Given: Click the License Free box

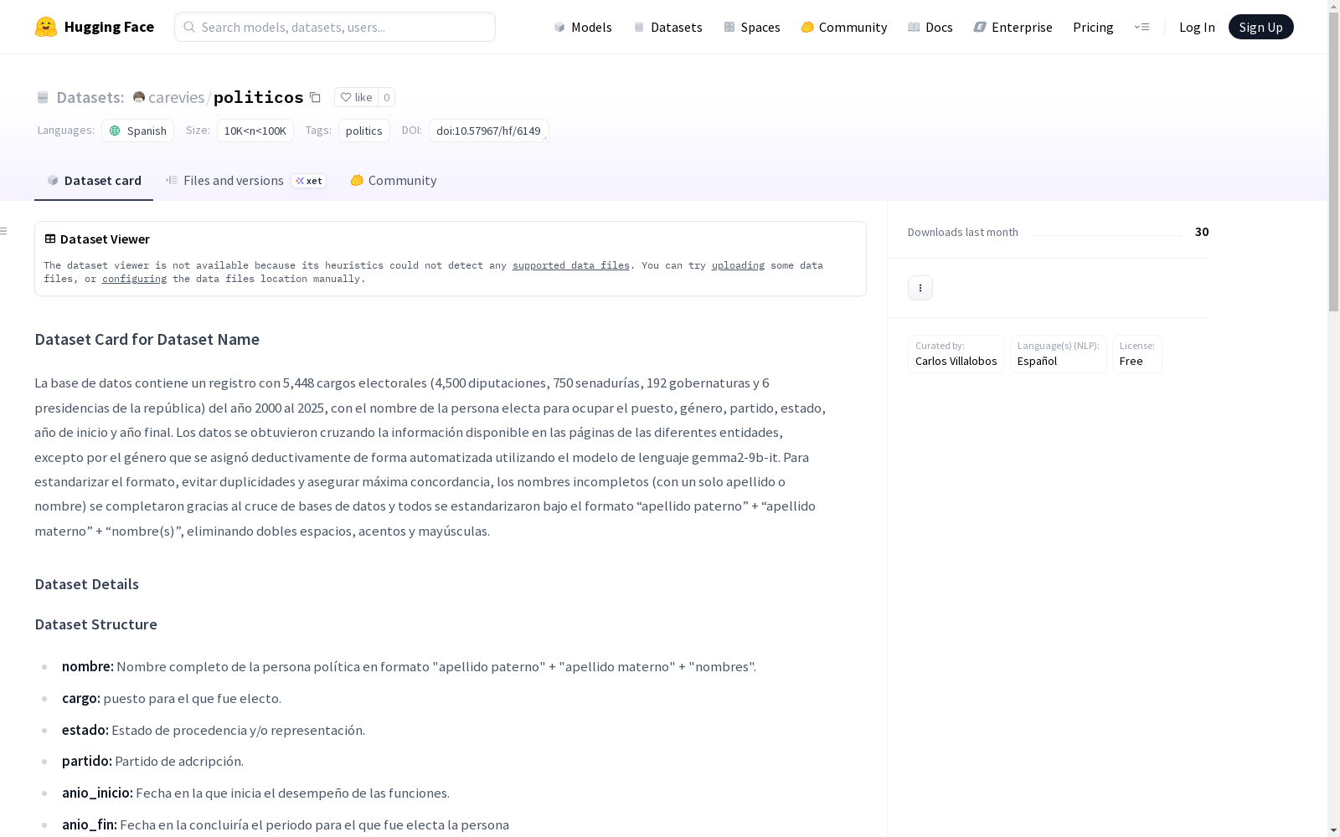Looking at the screenshot, I should pyautogui.click(x=1136, y=354).
